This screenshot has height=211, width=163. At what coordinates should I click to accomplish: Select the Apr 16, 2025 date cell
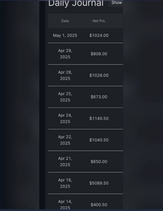(x=65, y=183)
